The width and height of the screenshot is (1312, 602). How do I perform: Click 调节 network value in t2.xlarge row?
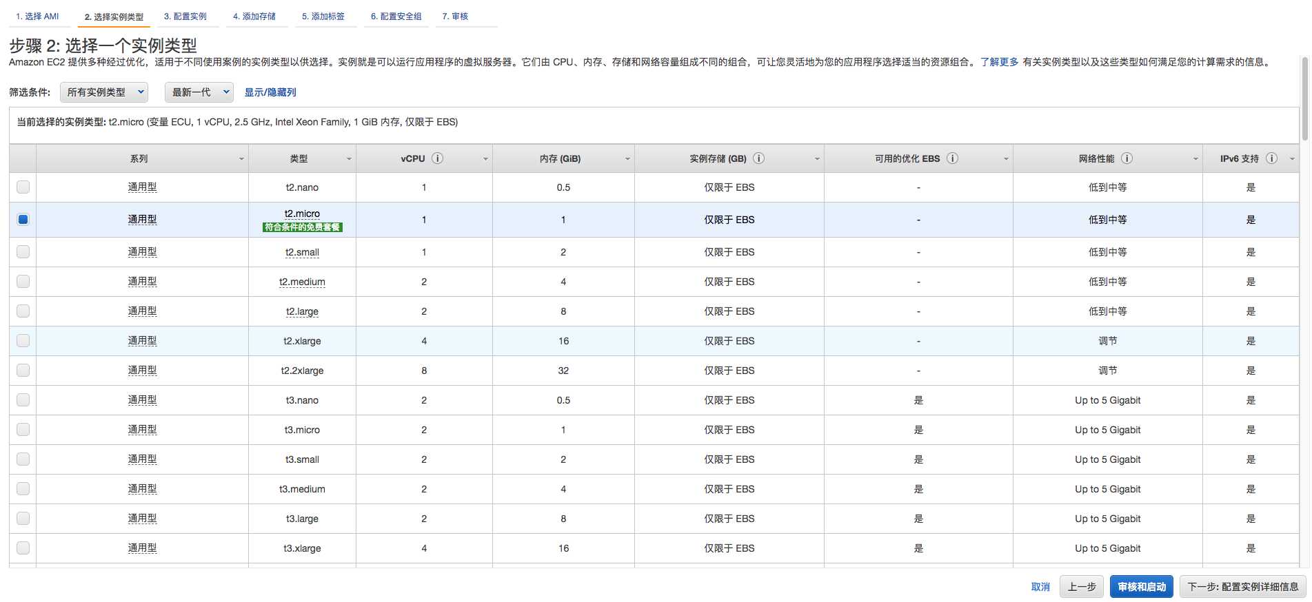tap(1107, 341)
